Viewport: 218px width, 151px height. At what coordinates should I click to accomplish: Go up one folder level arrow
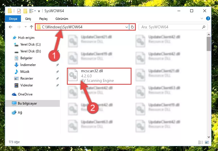(31, 27)
